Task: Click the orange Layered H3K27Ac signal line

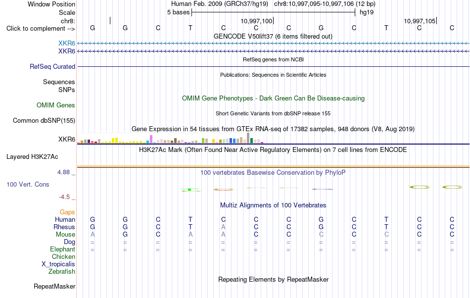Action: [273, 166]
